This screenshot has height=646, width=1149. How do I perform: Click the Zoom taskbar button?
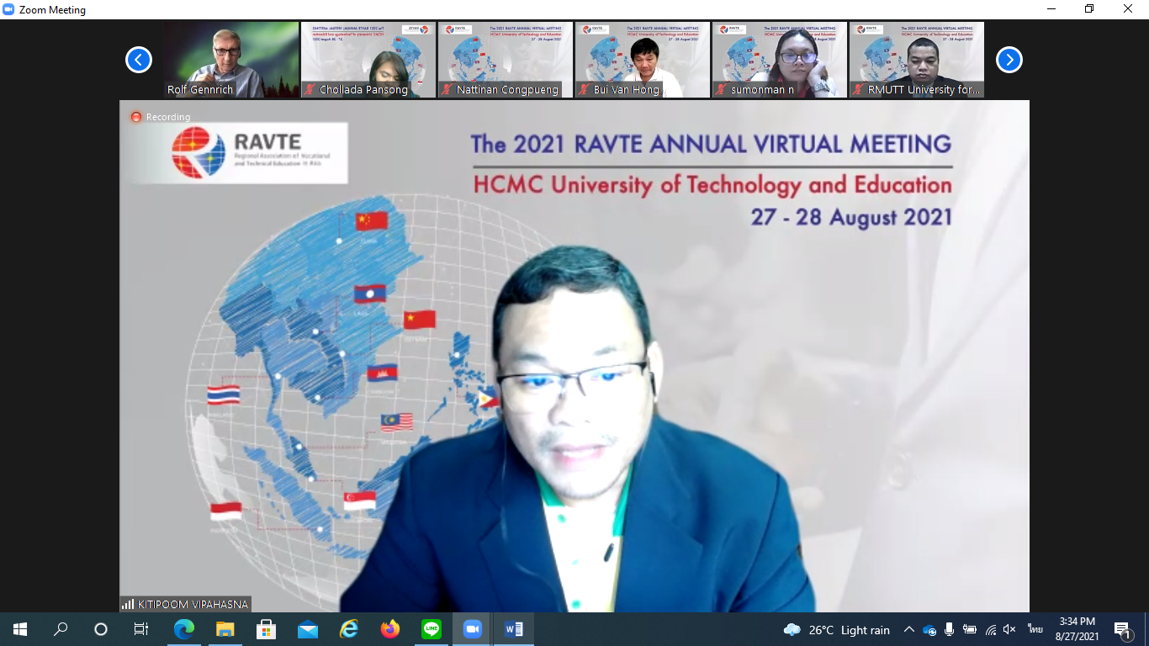coord(472,629)
